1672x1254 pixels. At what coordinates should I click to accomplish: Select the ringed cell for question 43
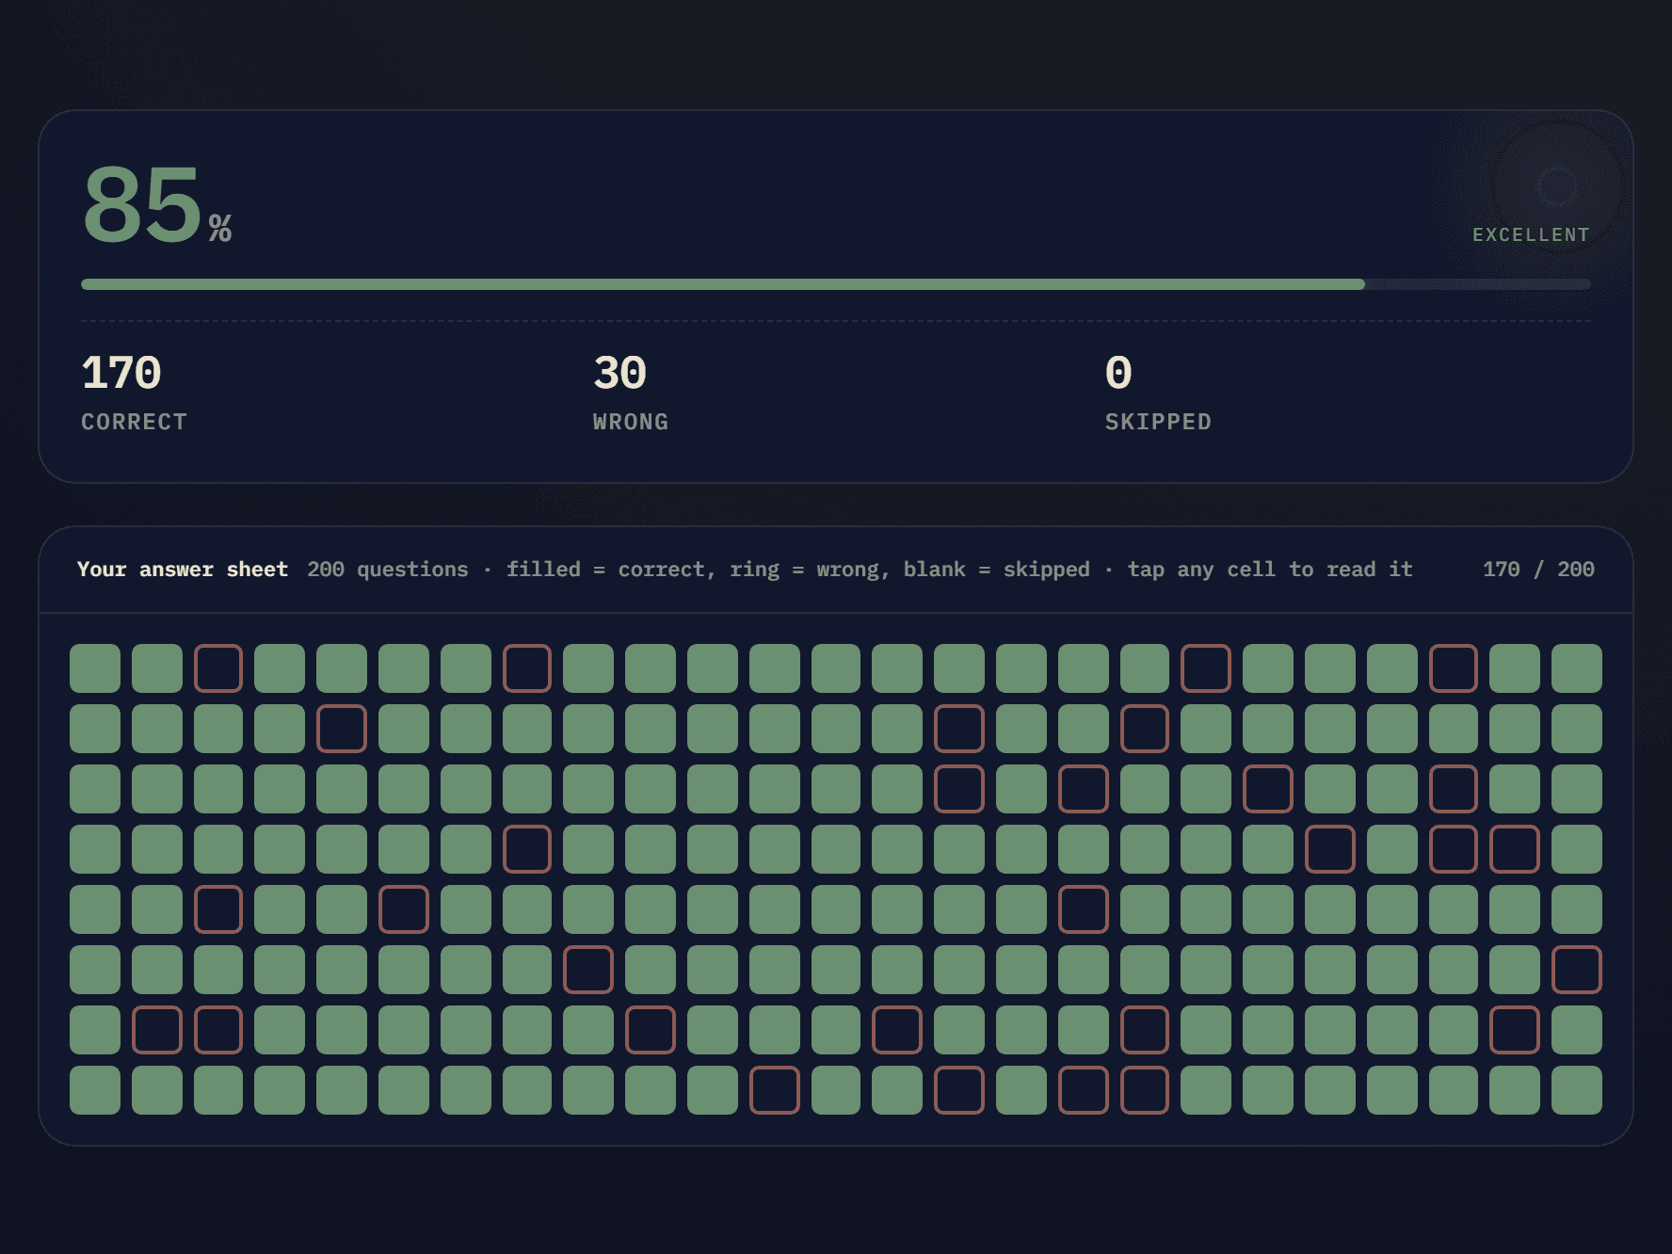(x=1145, y=729)
